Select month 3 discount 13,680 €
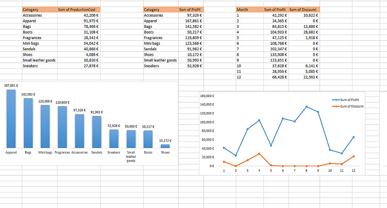 coord(304,26)
